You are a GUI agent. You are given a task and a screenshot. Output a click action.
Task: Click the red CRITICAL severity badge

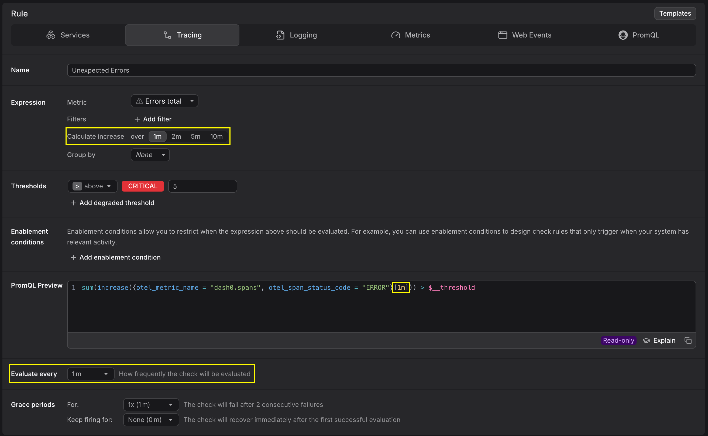(143, 186)
